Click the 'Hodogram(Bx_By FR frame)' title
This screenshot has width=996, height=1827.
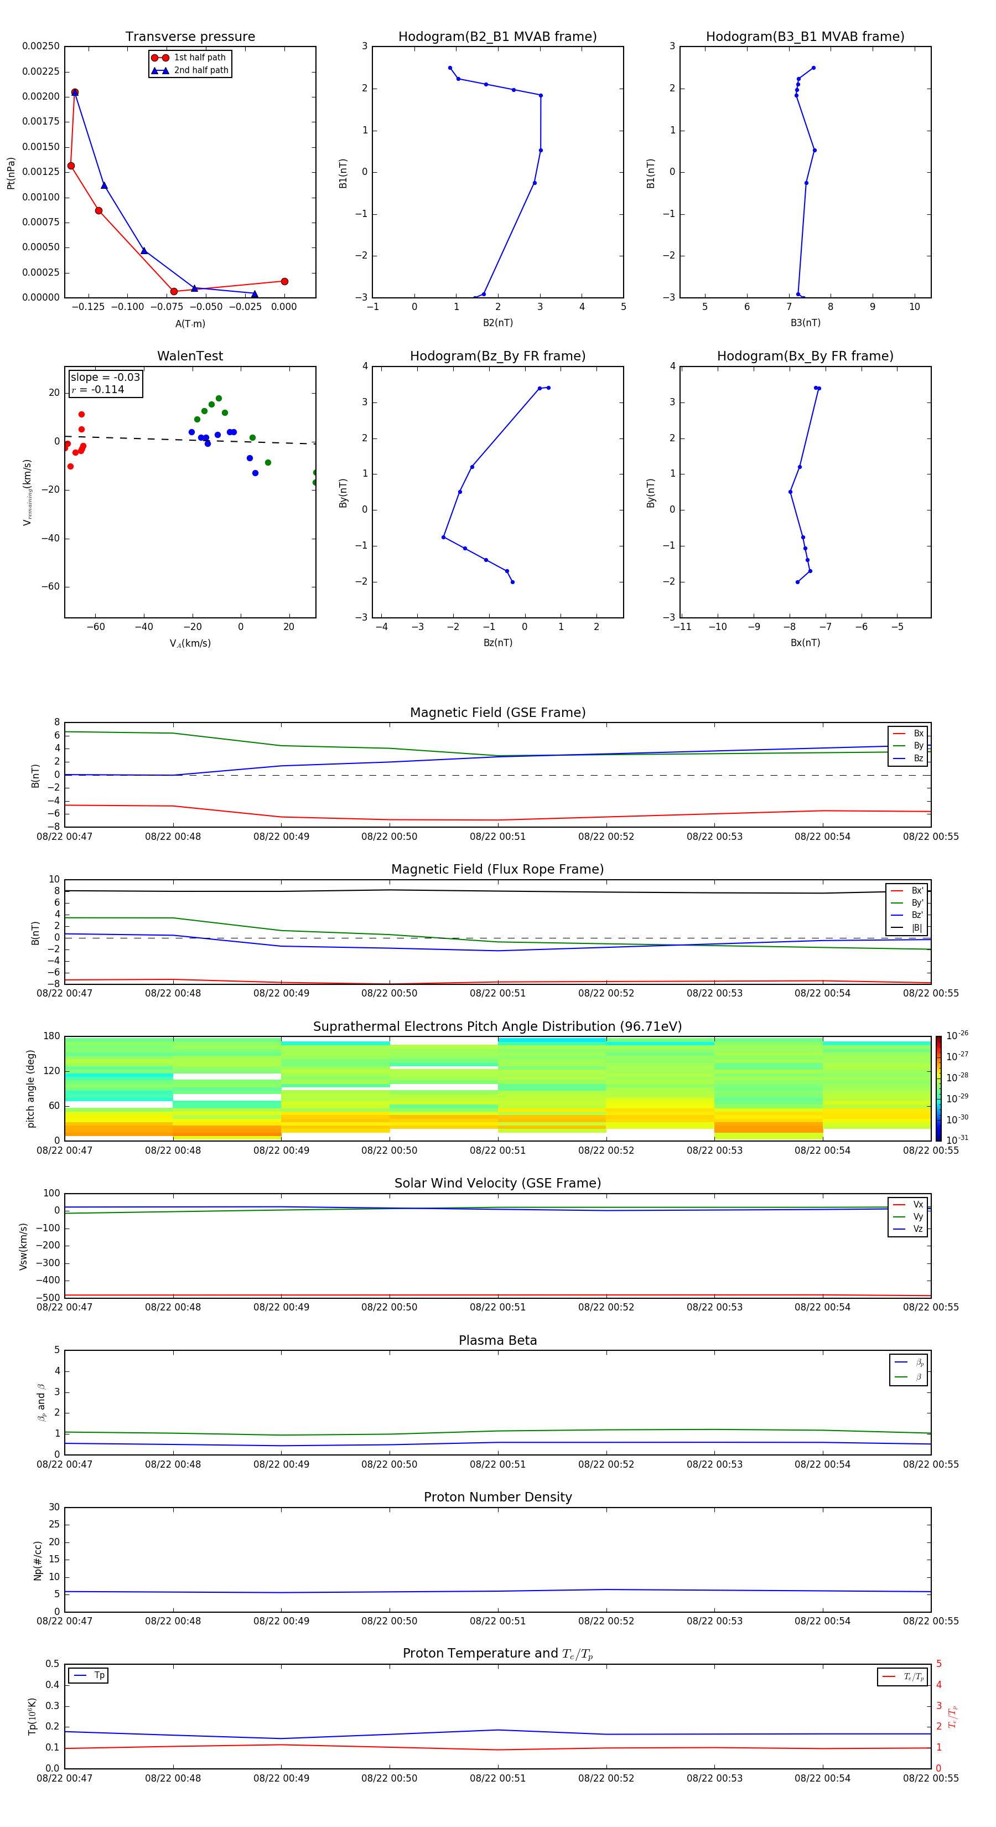point(805,356)
